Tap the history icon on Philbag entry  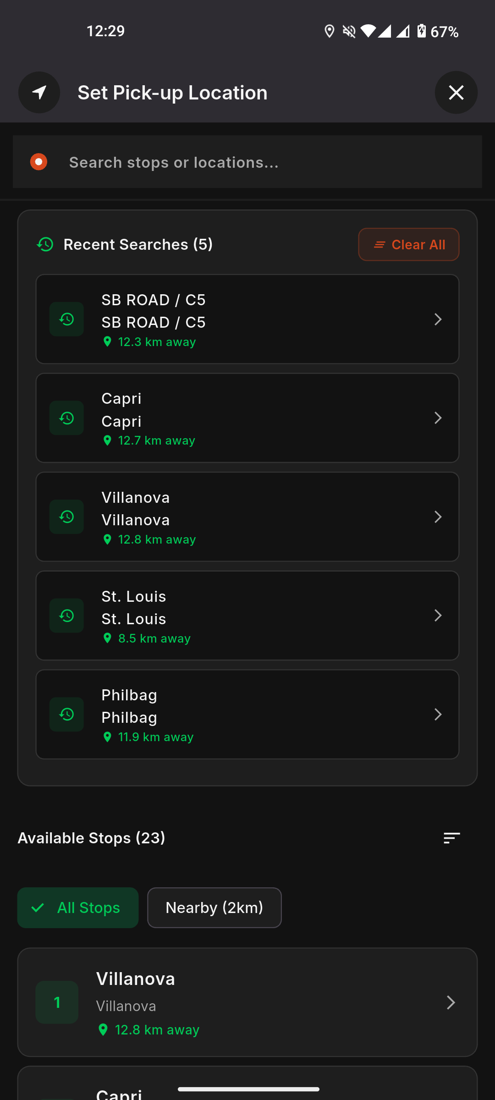[66, 714]
